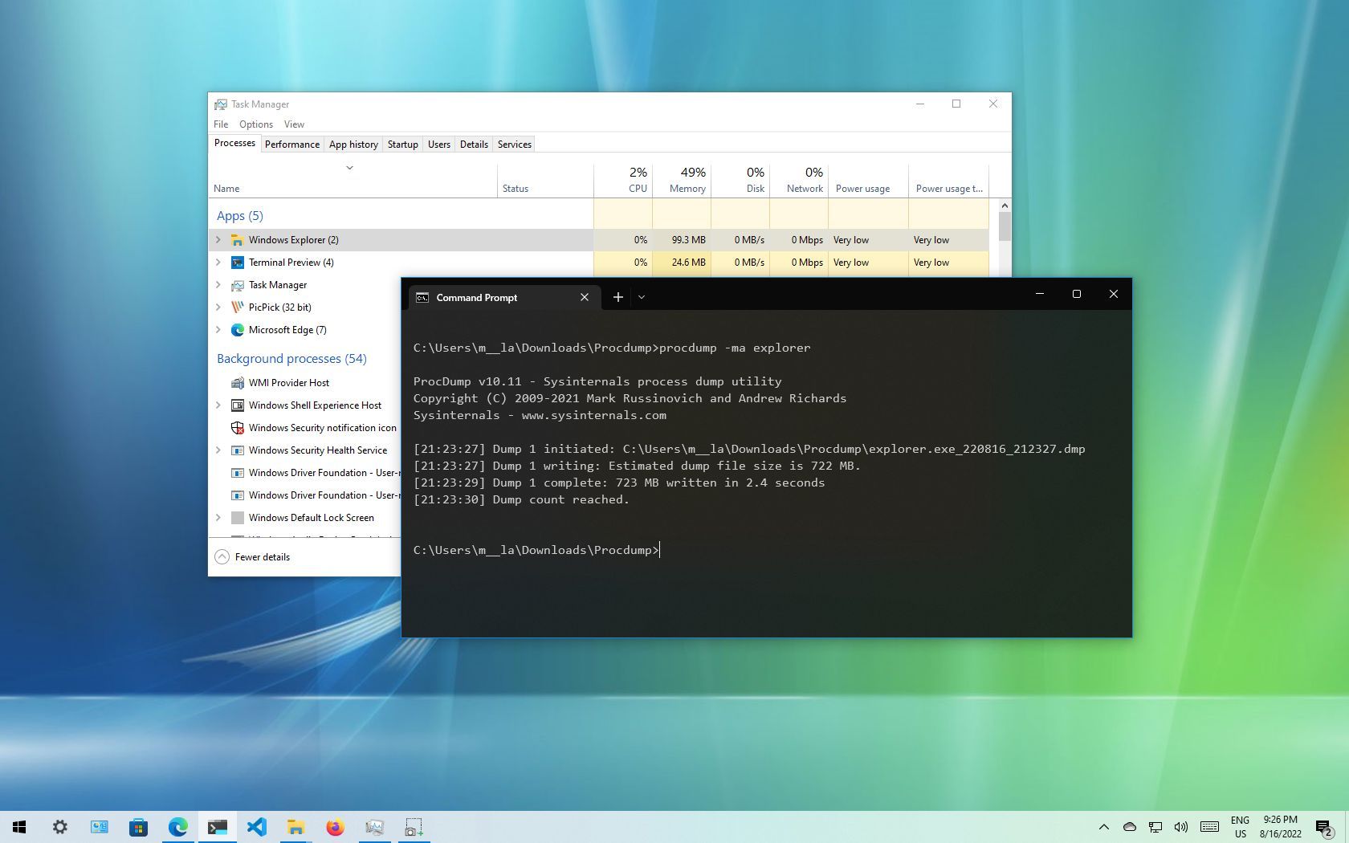Image resolution: width=1349 pixels, height=843 pixels.
Task: Open a new Terminal tab with plus
Action: (x=617, y=297)
